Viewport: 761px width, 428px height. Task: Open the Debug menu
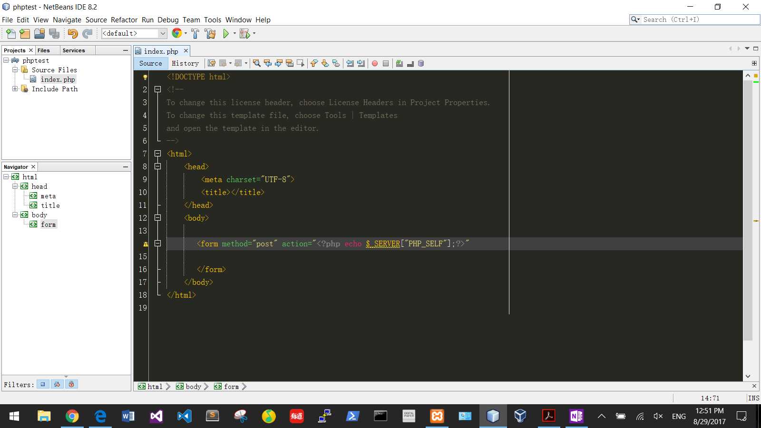(x=168, y=20)
